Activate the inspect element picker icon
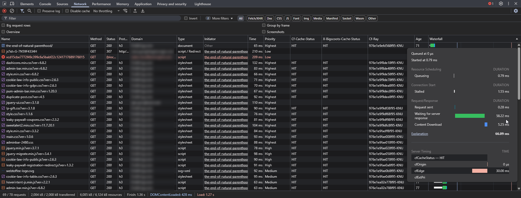 click(4, 4)
